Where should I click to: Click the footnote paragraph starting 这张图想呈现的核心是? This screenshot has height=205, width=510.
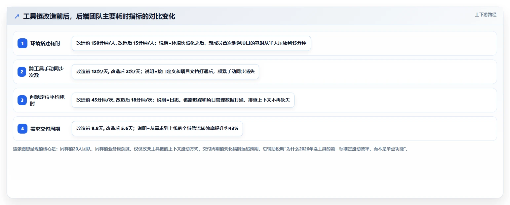pos(212,149)
